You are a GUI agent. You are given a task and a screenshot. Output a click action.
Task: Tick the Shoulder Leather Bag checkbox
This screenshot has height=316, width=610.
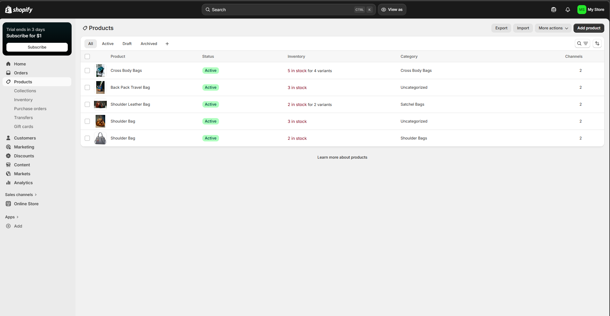click(87, 104)
